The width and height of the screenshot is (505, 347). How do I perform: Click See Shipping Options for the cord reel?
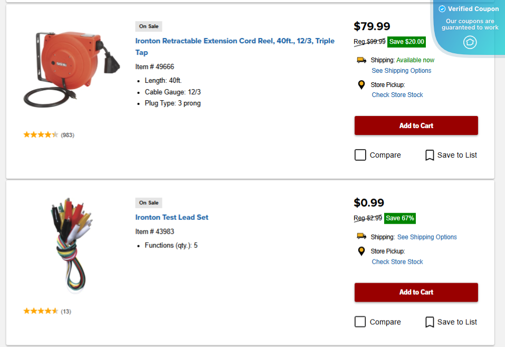tap(401, 71)
